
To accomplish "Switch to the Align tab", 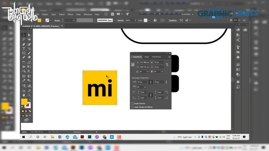I will pyautogui.click(x=147, y=57).
